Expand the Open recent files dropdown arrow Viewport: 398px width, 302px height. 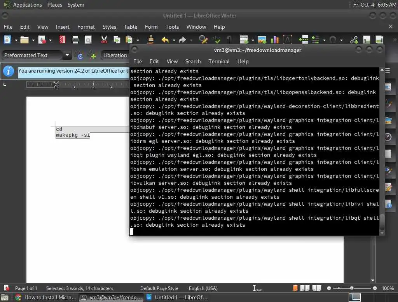[33, 40]
